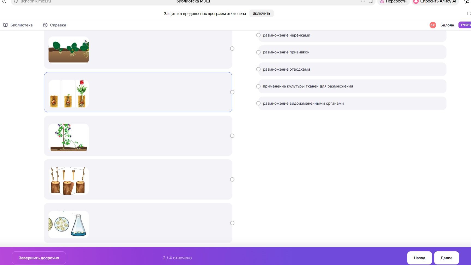Click connector circle of blackberry card
The height and width of the screenshot is (265, 471).
pyautogui.click(x=232, y=136)
